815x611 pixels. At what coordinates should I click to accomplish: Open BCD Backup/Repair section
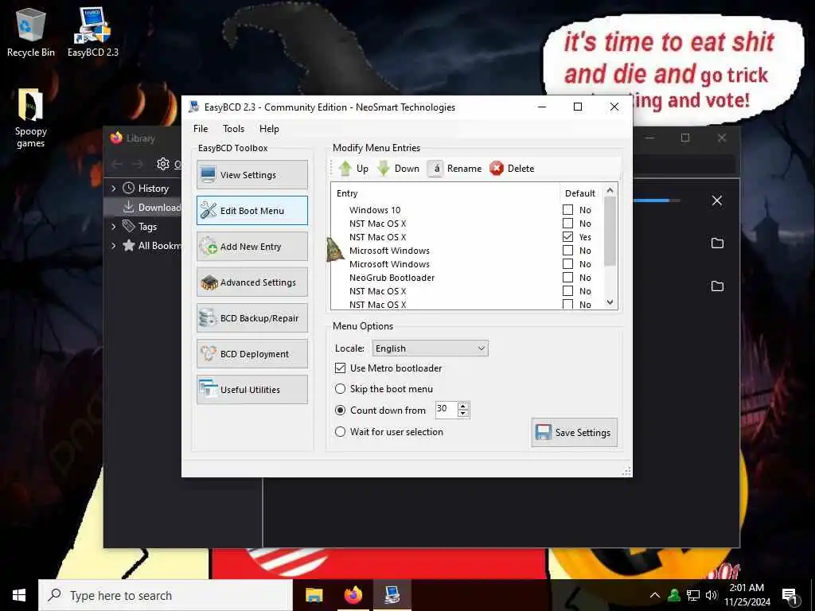click(x=252, y=318)
